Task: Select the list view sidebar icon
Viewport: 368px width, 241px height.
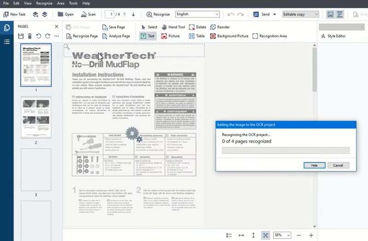Action: (7, 42)
